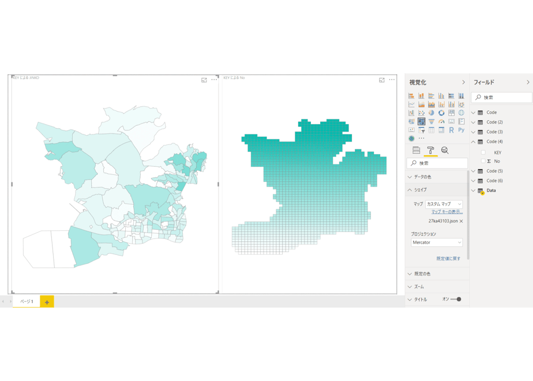Remove the 27ka43103.json map file
Viewport: 533px width, 381px height.
(x=461, y=221)
